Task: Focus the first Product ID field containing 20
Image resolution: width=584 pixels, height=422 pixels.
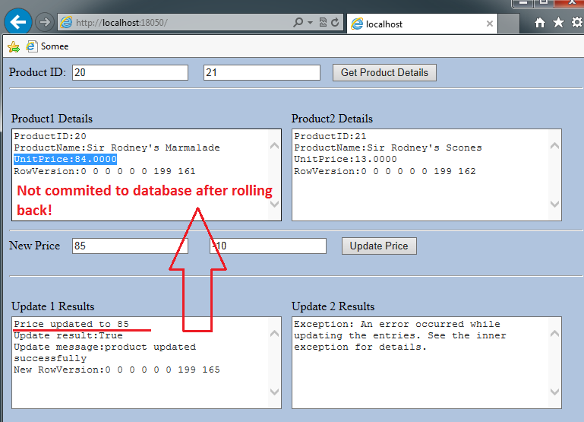Action: [x=129, y=73]
